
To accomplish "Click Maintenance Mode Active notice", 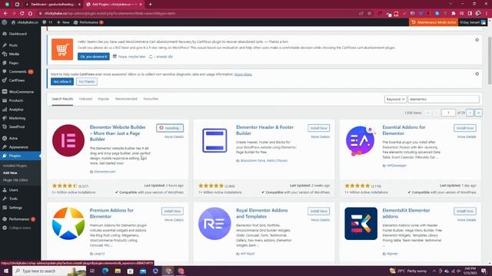I will pyautogui.click(x=434, y=22).
